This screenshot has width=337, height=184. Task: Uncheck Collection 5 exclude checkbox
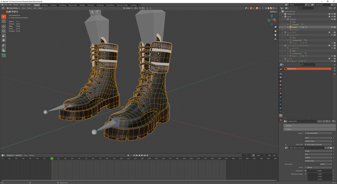point(329,14)
